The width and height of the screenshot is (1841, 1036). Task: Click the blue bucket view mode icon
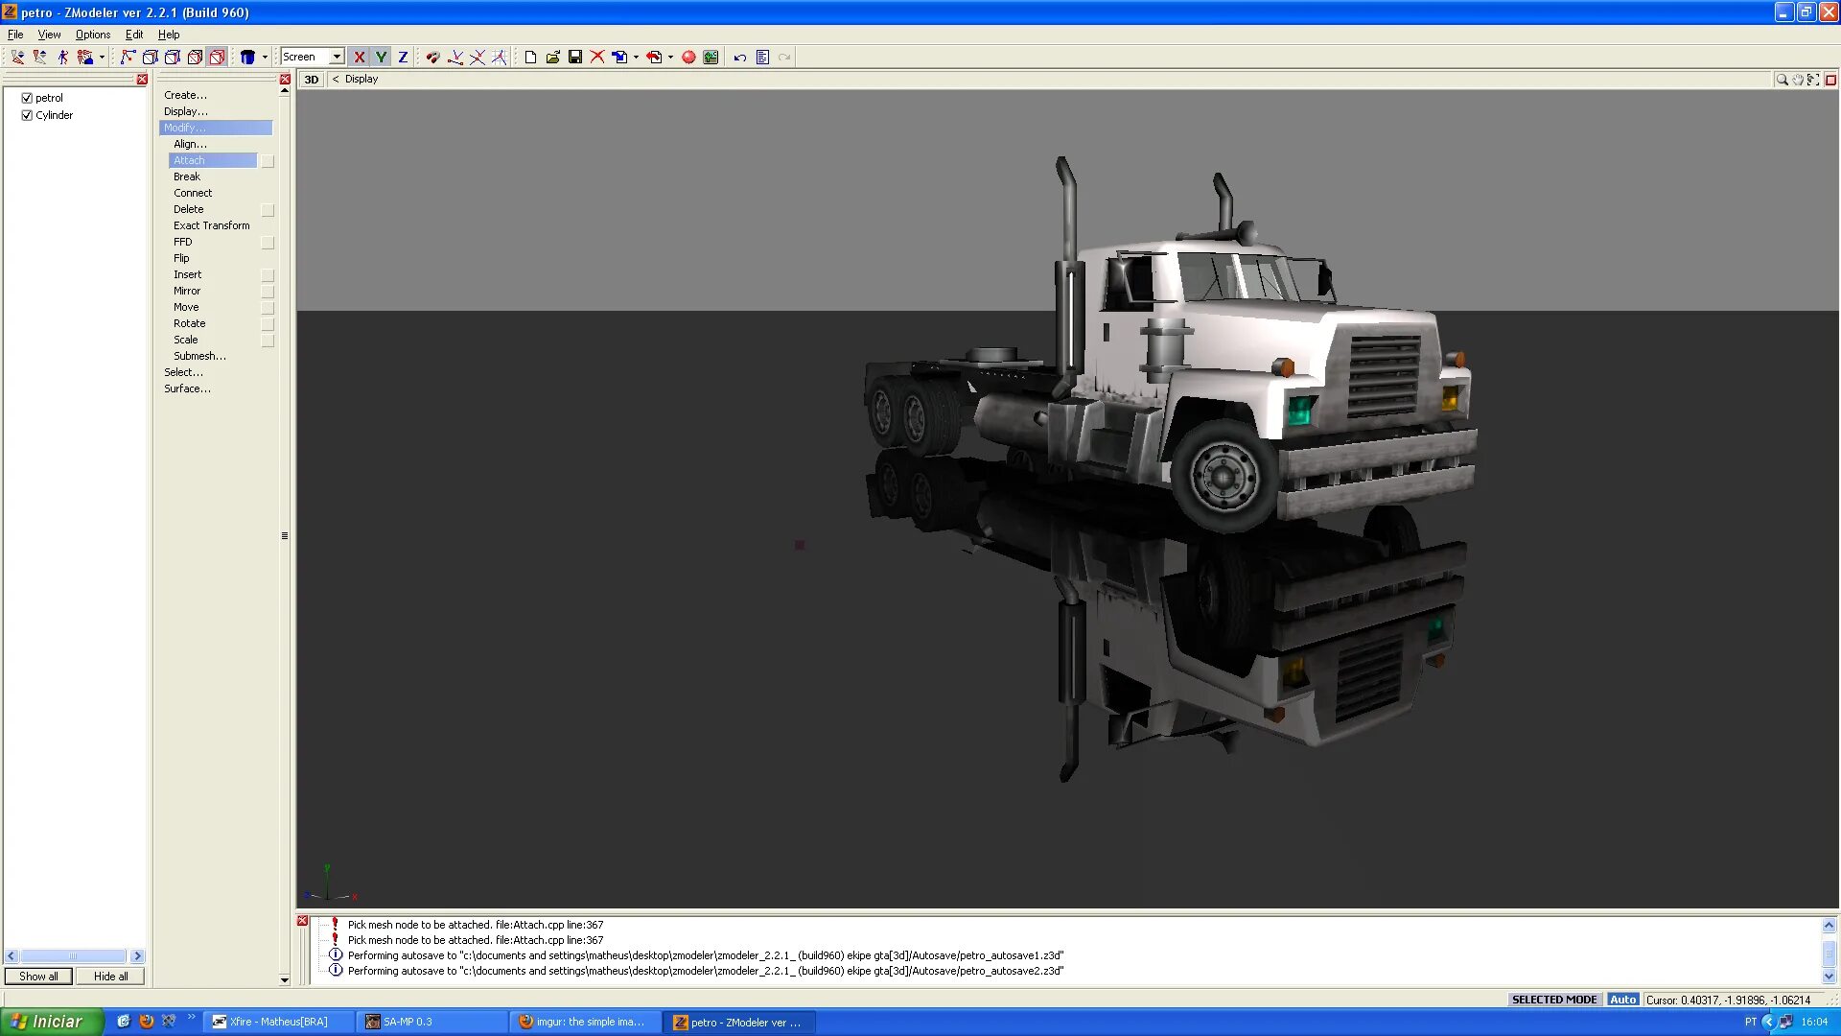pos(247,58)
